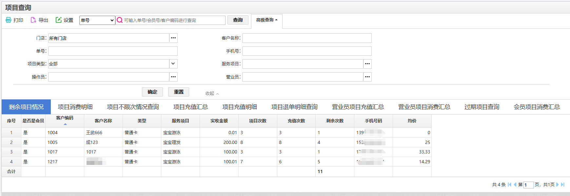570x196 pixels.
Task: Collapse the 高级查询 panel toggle
Action: 267,20
